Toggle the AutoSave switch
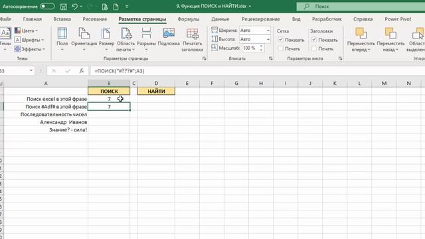Screen dimensions: 425x239 click(x=47, y=6)
